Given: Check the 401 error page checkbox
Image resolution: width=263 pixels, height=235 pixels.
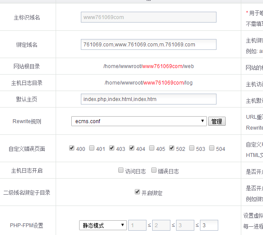Looking at the screenshot, I should (x=92, y=148).
